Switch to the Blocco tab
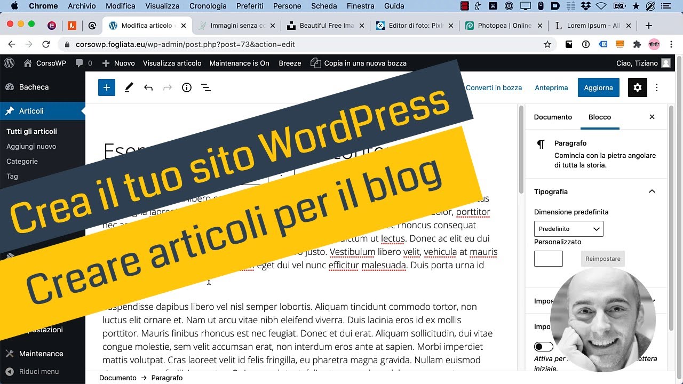Screen dimensions: 683x384 (x=600, y=117)
